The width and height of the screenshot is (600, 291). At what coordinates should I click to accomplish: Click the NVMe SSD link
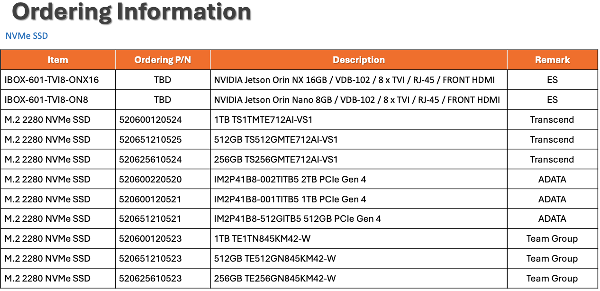click(27, 36)
